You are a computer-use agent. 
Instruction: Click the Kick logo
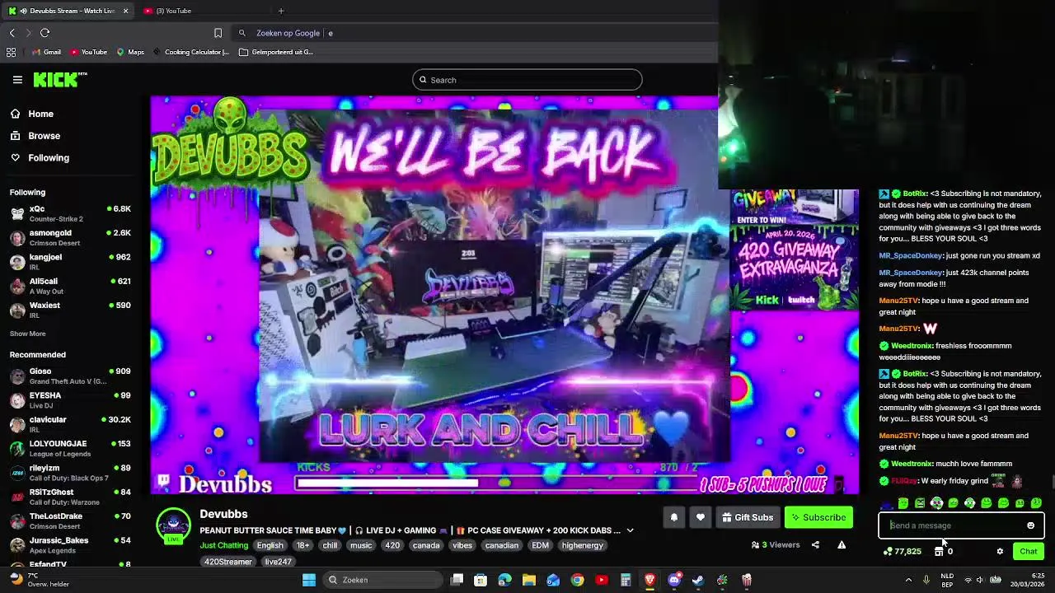(59, 80)
